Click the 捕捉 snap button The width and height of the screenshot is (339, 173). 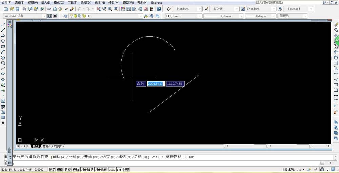pos(52,170)
